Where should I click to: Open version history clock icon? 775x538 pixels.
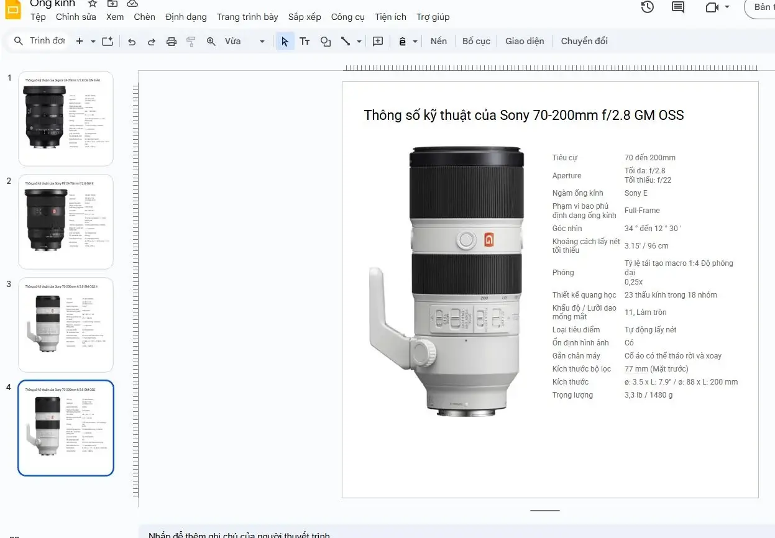[648, 7]
